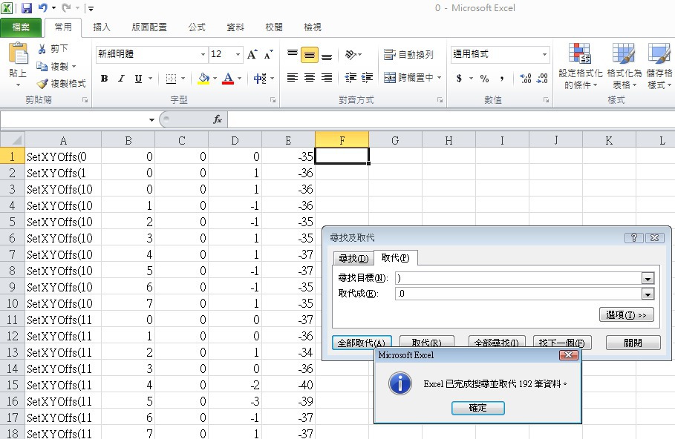This screenshot has width=675, height=439.
Task: Click the 選項 >> button
Action: [626, 315]
